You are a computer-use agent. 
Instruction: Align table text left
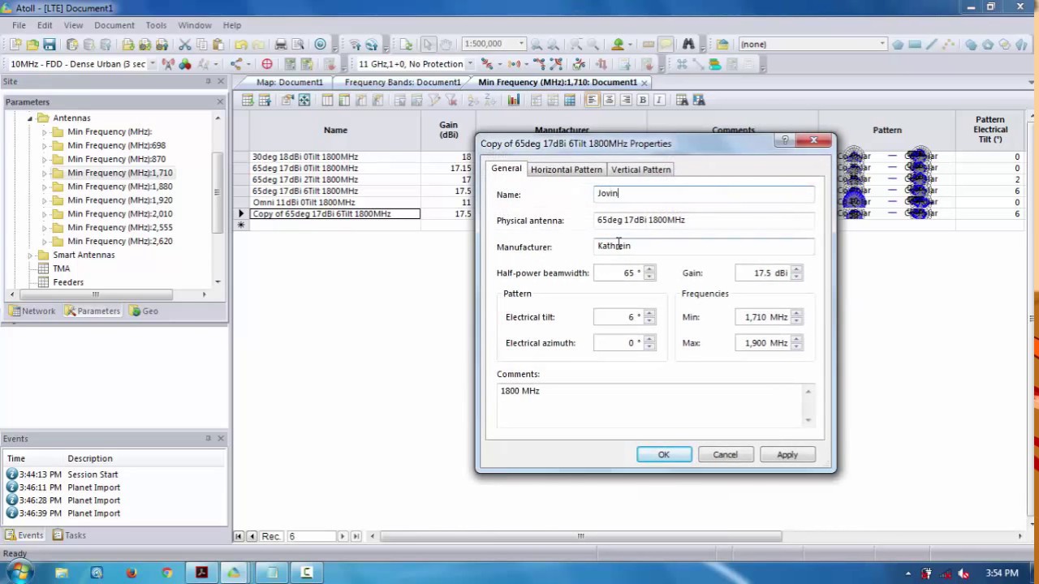tap(592, 100)
